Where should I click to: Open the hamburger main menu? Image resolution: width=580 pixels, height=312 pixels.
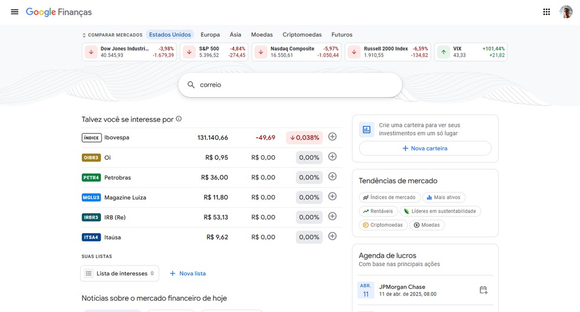coord(15,12)
